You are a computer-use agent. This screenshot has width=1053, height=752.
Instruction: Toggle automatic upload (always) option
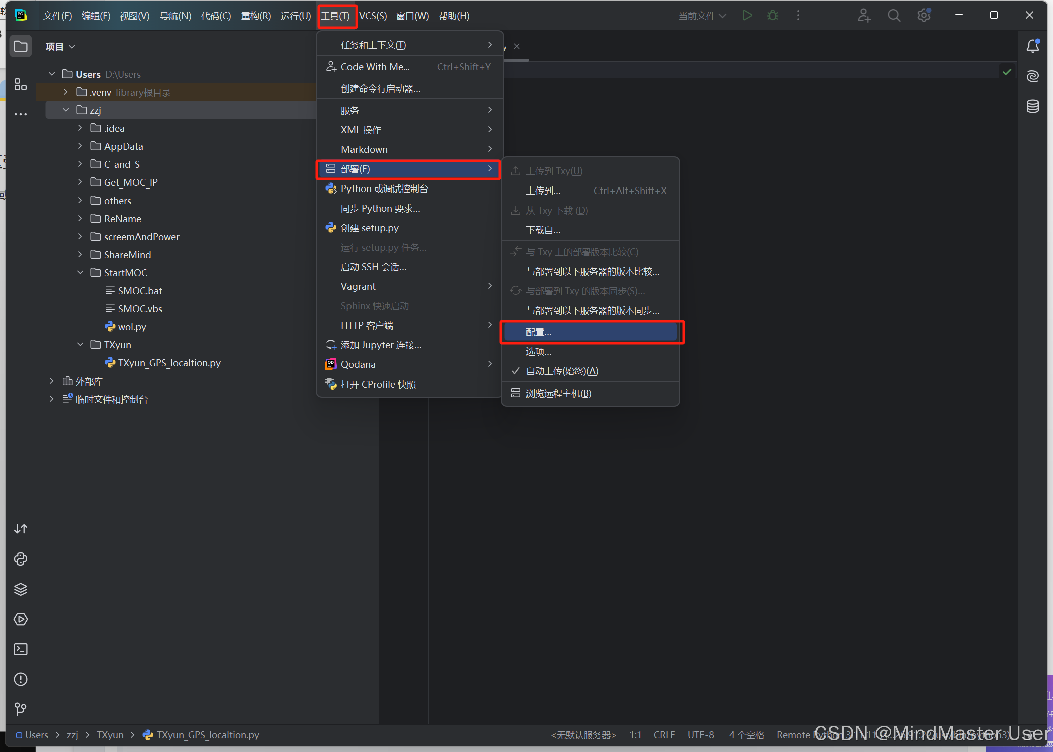point(562,371)
